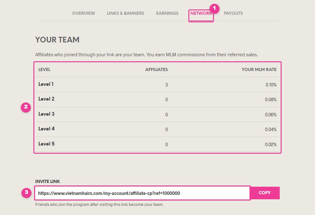Click the 0.10% MLM rate value

click(x=271, y=85)
